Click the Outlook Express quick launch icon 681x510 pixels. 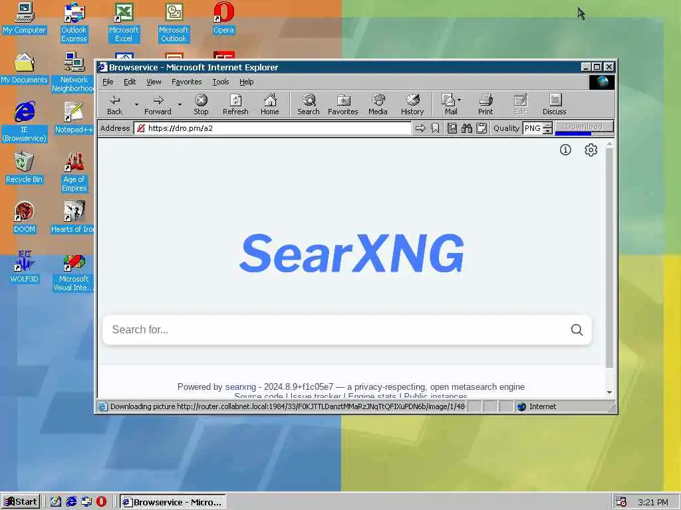click(x=86, y=502)
